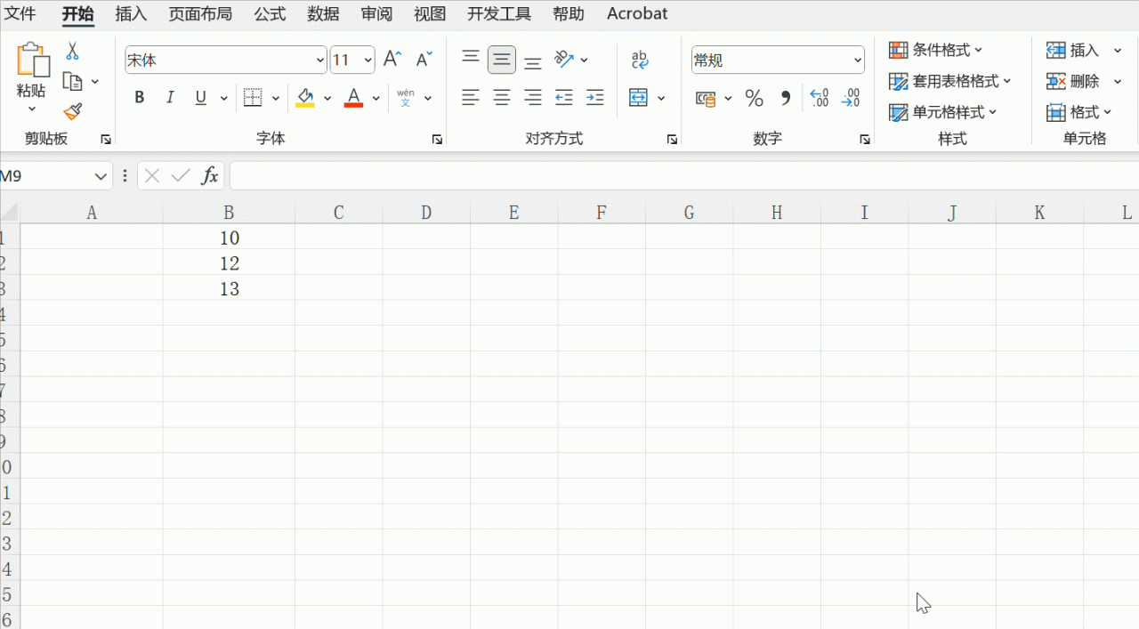Toggle middle vertical alignment
The width and height of the screenshot is (1139, 629).
[x=502, y=60]
